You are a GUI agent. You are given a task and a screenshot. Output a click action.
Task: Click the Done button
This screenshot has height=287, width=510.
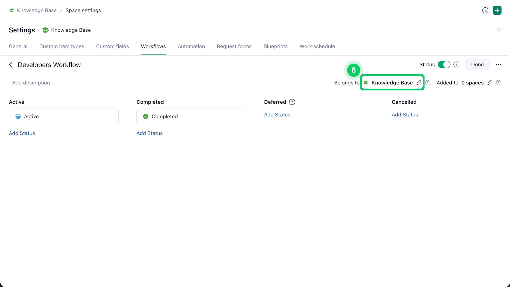tap(477, 65)
